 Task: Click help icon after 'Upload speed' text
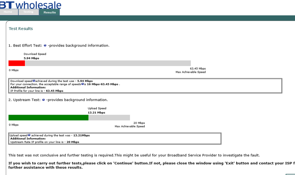click(x=29, y=135)
